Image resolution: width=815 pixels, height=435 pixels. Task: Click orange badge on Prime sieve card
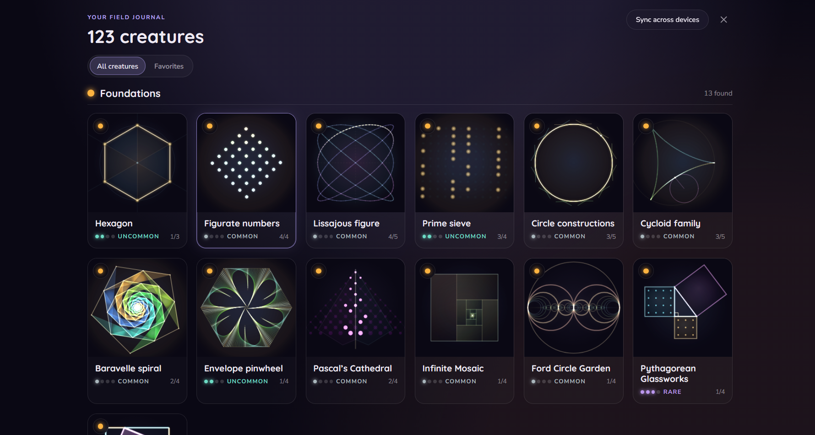coord(428,126)
